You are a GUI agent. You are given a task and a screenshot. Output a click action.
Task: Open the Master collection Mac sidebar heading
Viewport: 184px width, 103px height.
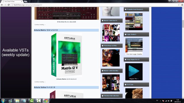pos(112,71)
